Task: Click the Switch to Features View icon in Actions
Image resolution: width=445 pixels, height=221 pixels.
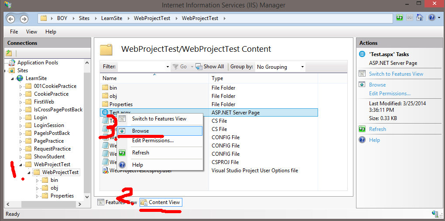Action: point(362,74)
